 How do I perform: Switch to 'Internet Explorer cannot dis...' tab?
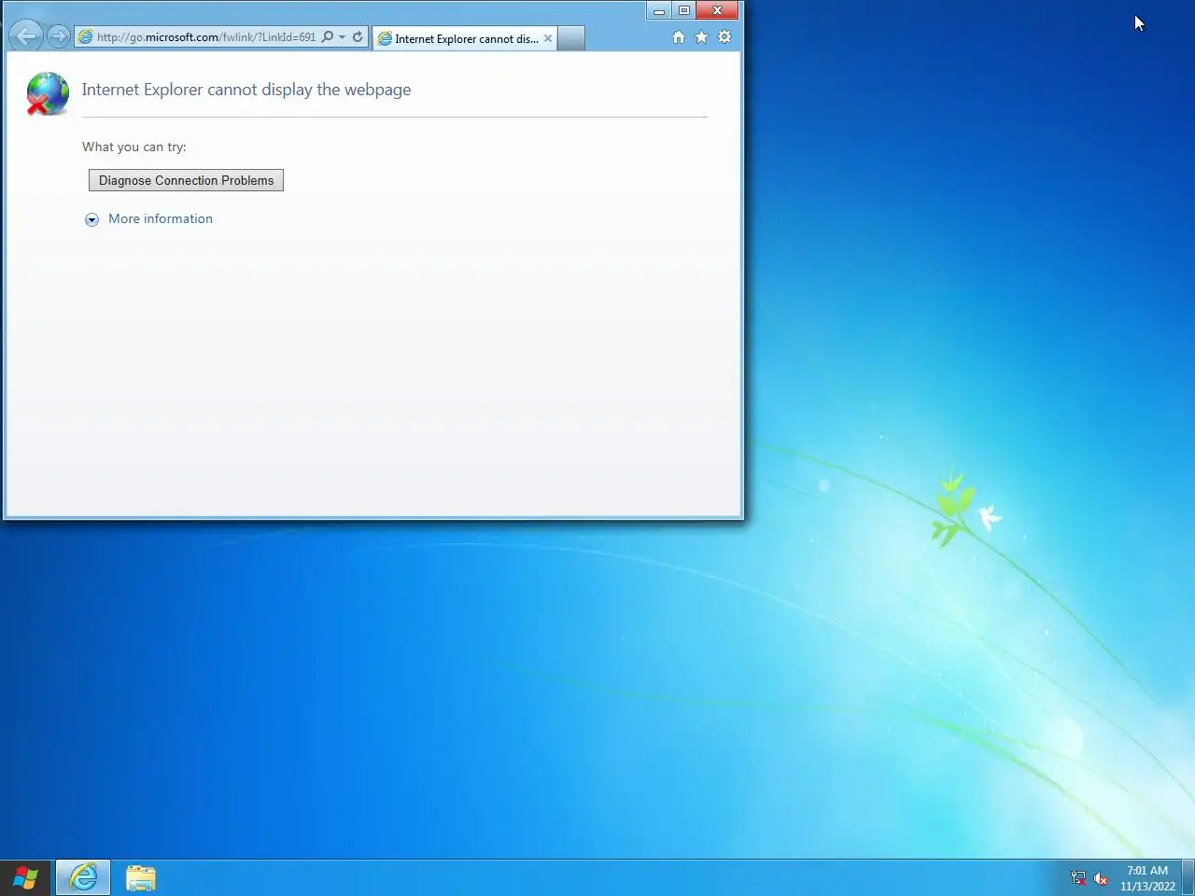click(x=465, y=38)
